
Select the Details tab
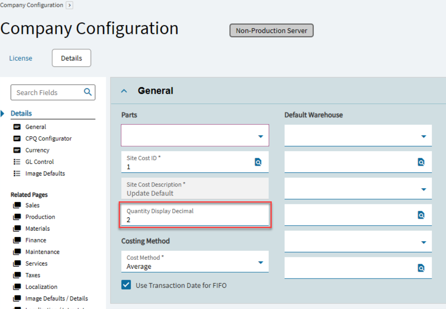click(71, 58)
